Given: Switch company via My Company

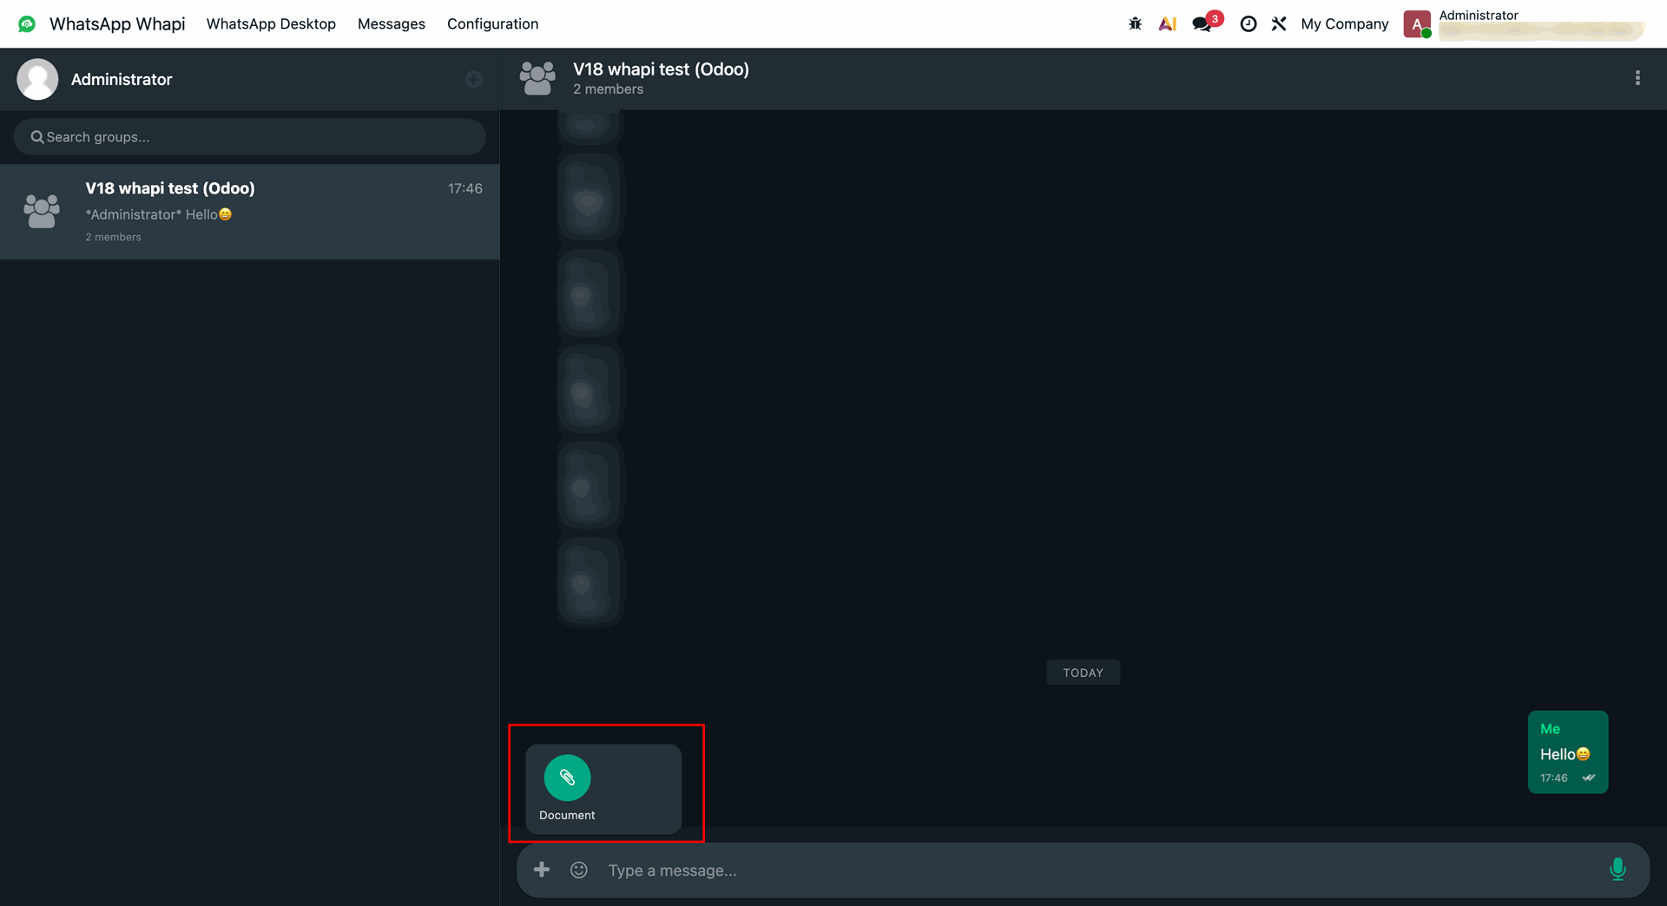Looking at the screenshot, I should click(x=1345, y=23).
